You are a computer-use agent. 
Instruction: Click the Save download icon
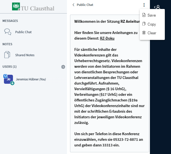click(x=144, y=15)
